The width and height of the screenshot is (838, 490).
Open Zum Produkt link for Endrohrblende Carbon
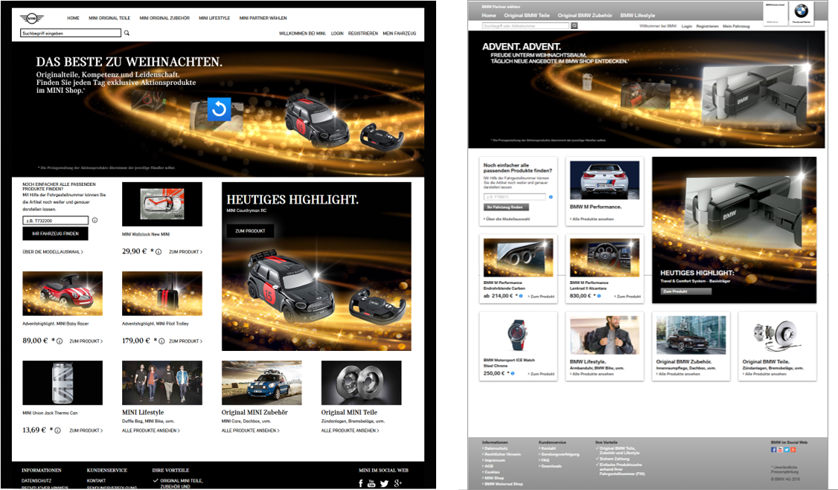tap(541, 296)
